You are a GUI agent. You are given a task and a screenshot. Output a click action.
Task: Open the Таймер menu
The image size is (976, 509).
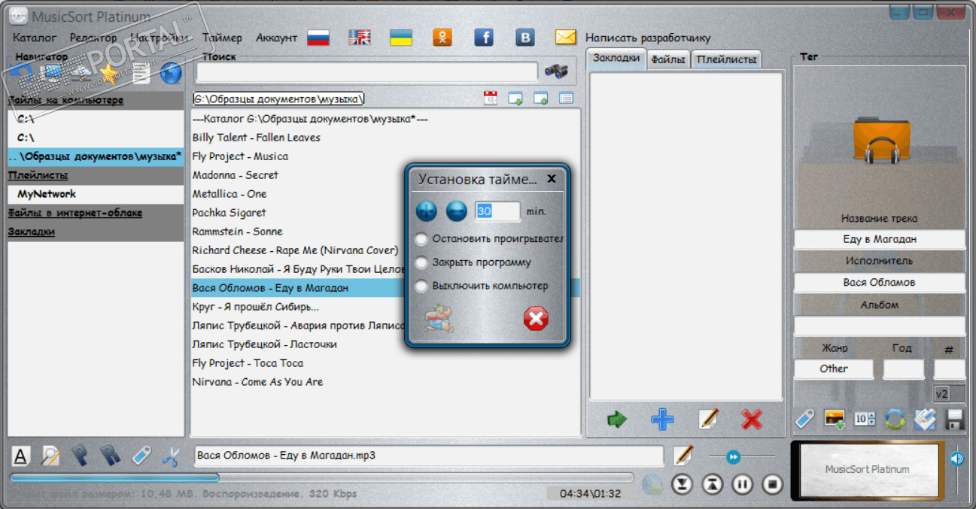[222, 38]
